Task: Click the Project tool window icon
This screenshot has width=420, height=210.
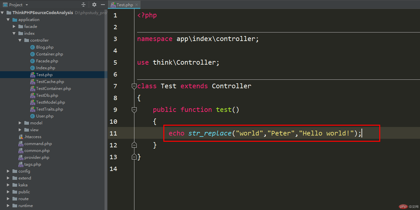Action: pos(5,5)
